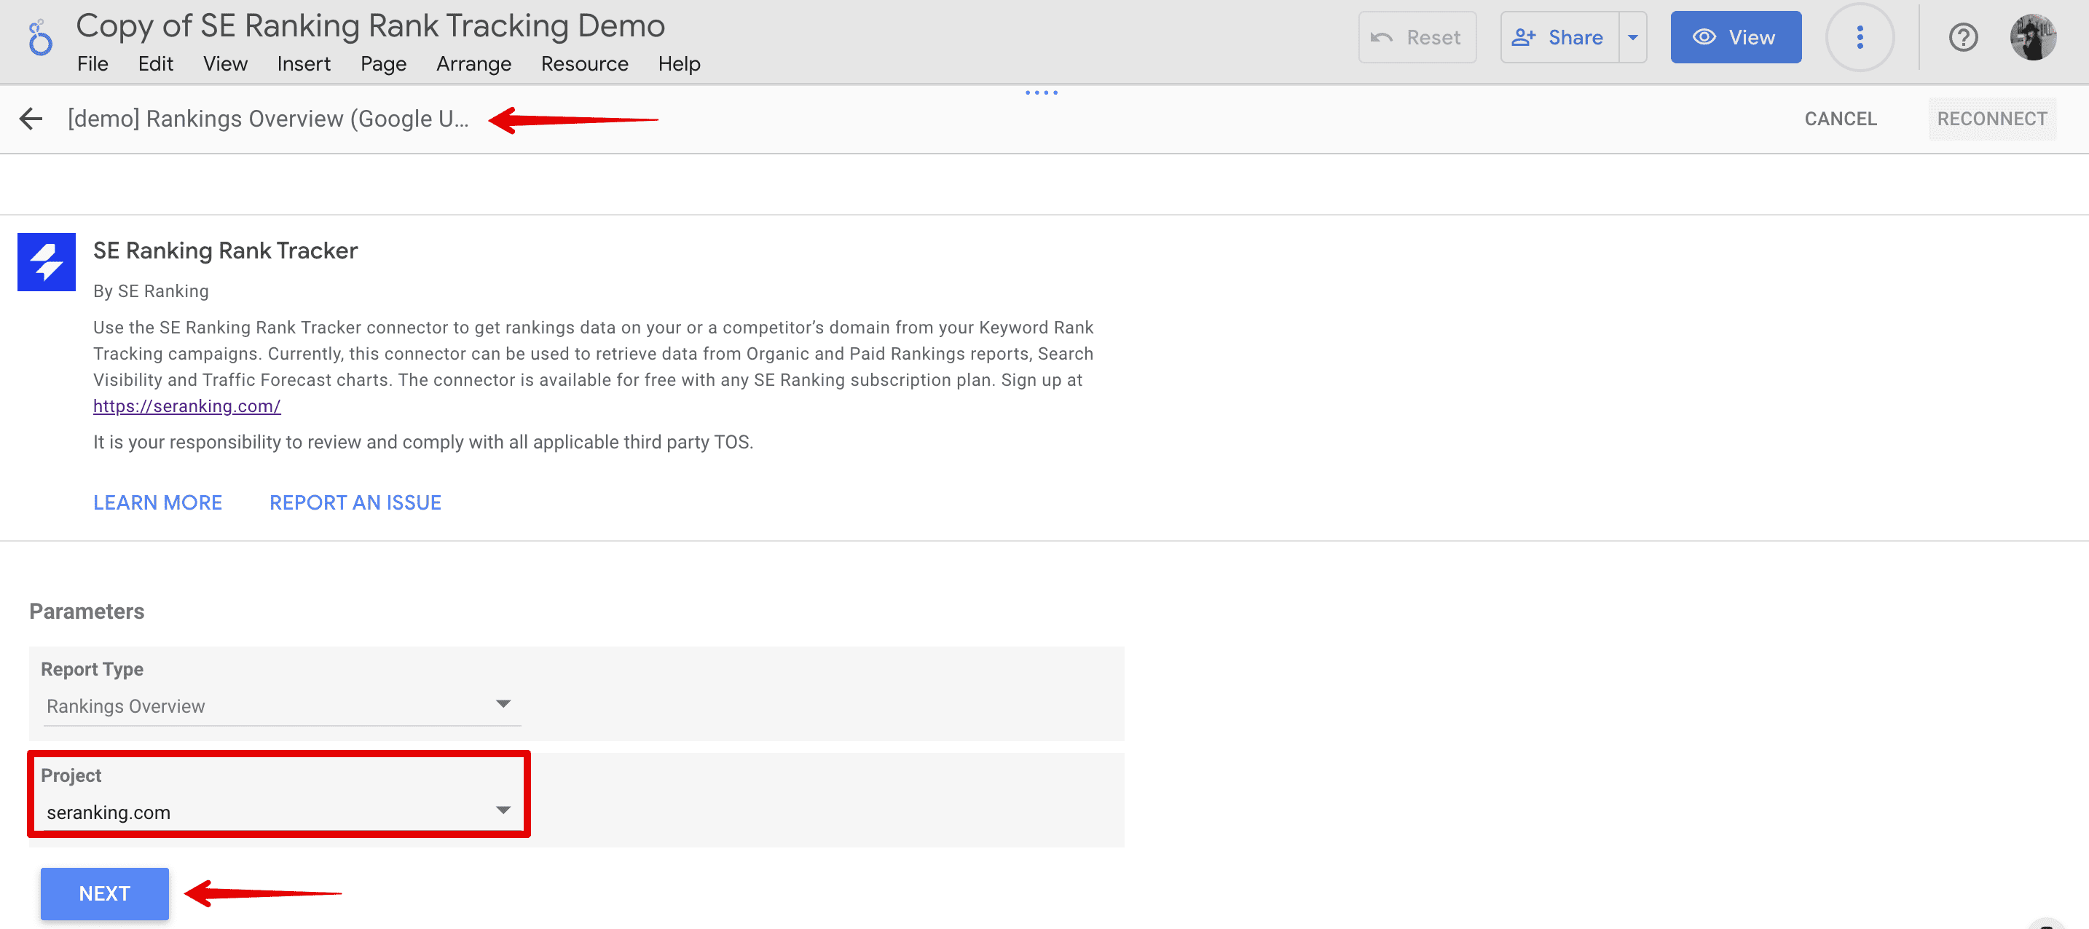Open the Project dropdown showing seranking.com

pos(281,812)
